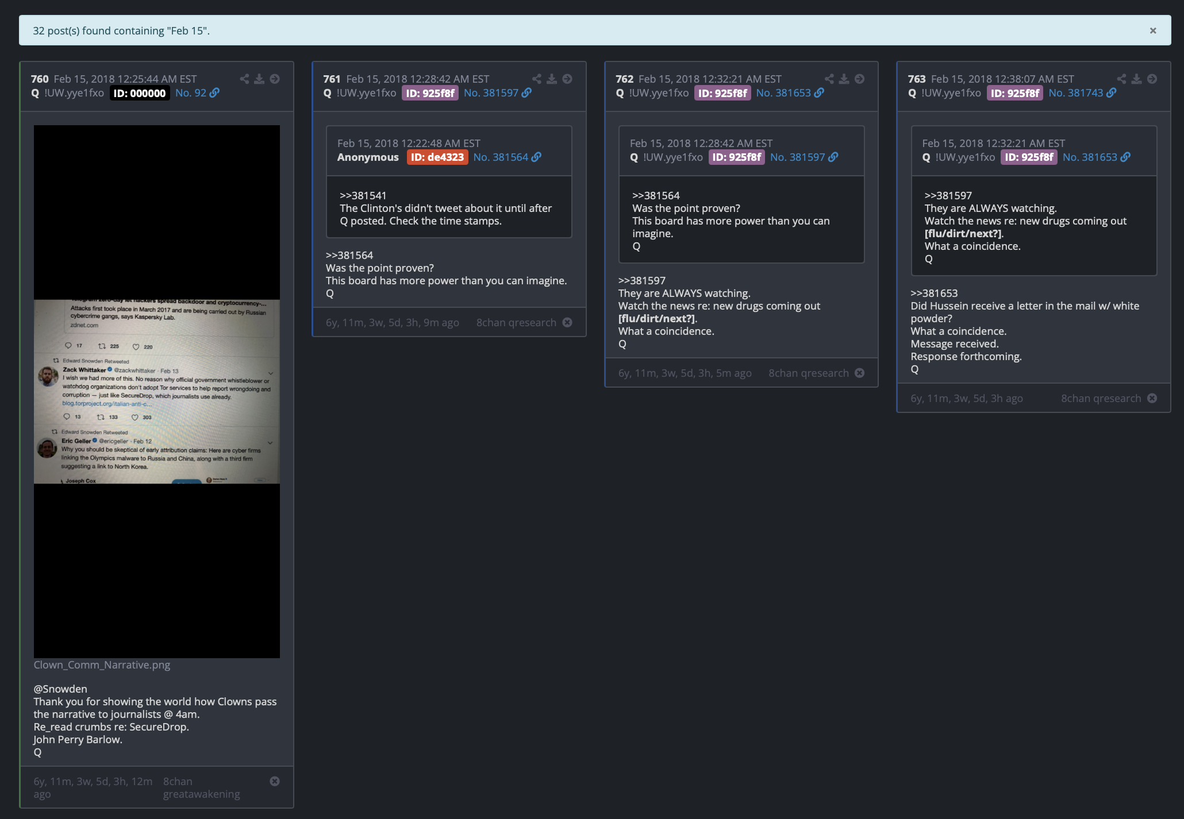Share post 761

pos(537,79)
